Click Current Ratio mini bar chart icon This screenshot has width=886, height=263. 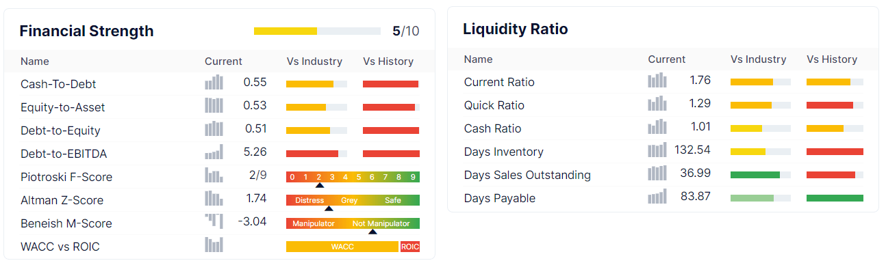pyautogui.click(x=657, y=81)
